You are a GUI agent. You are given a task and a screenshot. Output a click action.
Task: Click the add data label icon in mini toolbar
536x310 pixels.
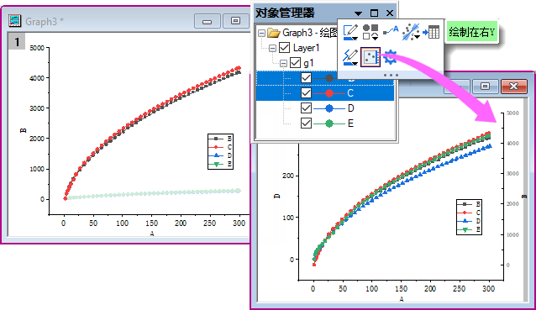pyautogui.click(x=391, y=30)
